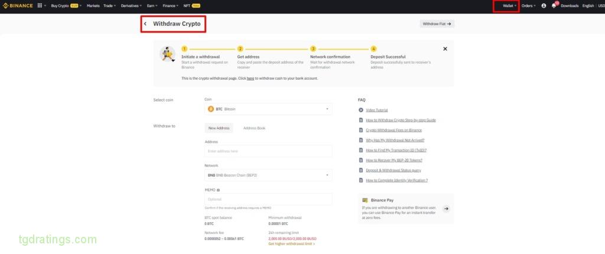Close the withdrawal steps banner
The width and height of the screenshot is (605, 254).
click(445, 49)
